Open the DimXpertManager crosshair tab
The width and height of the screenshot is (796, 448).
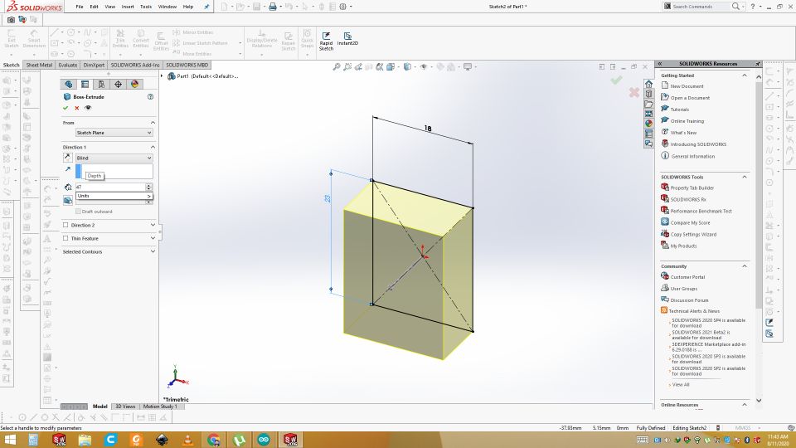click(118, 85)
